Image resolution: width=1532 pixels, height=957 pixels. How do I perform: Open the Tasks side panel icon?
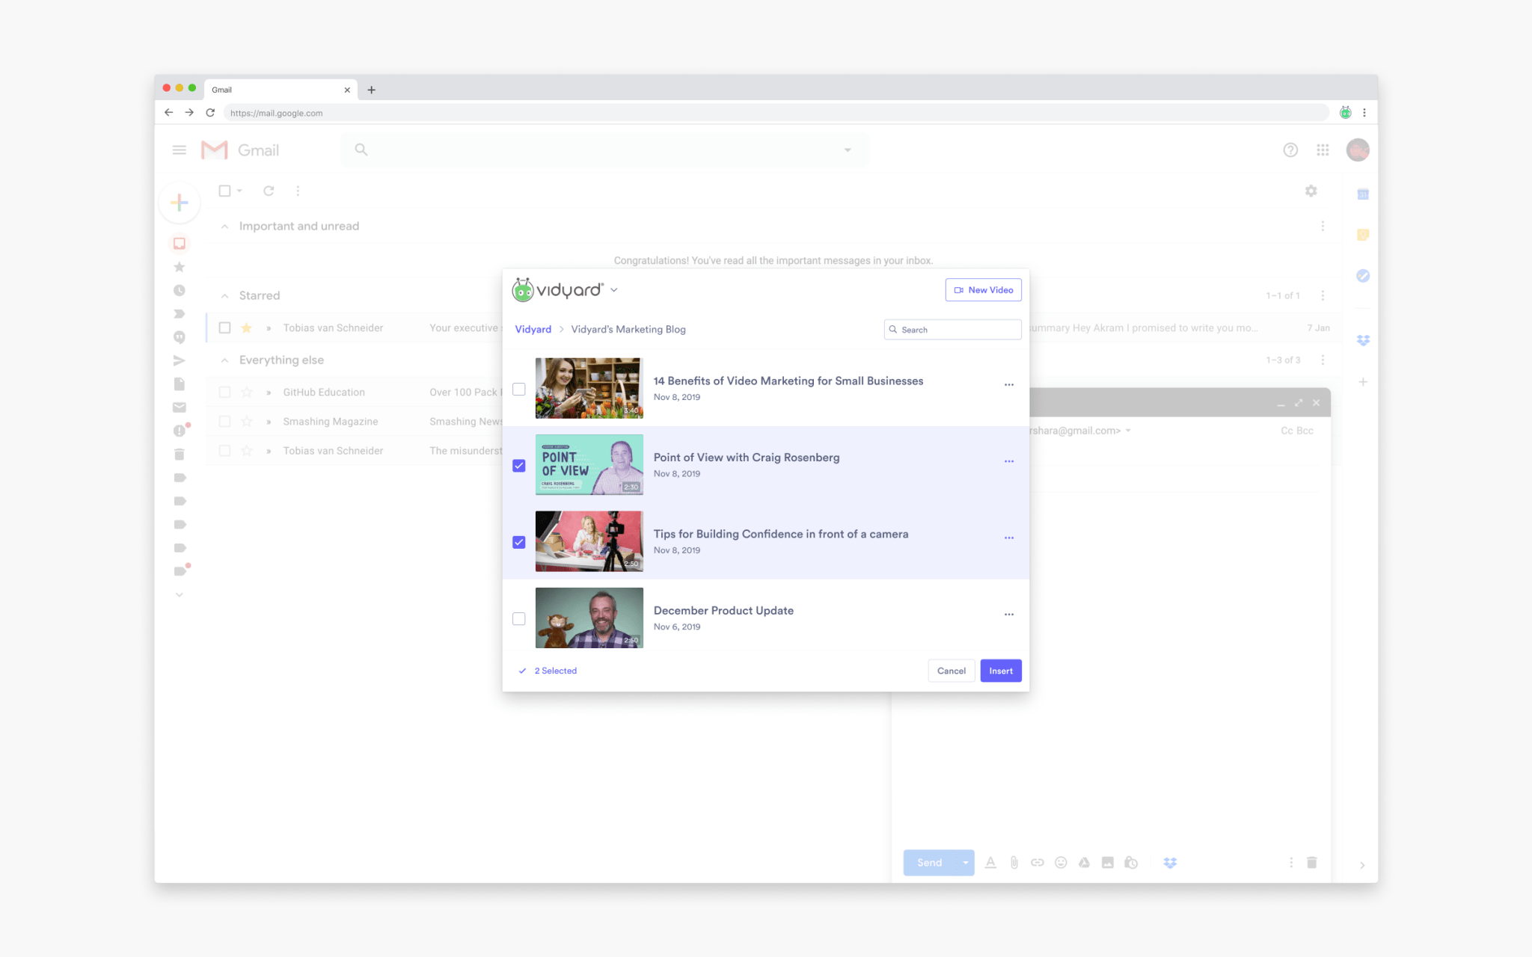(x=1363, y=276)
